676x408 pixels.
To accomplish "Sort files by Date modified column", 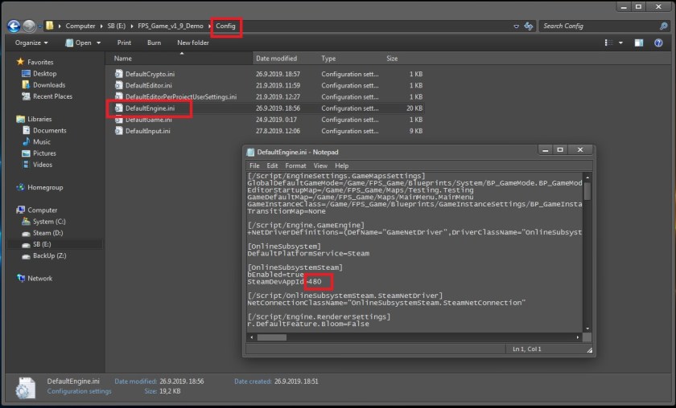I will point(274,59).
